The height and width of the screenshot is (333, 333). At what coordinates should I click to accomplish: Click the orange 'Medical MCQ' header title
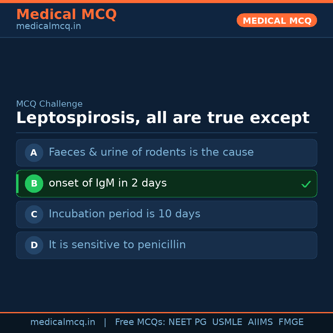[66, 14]
